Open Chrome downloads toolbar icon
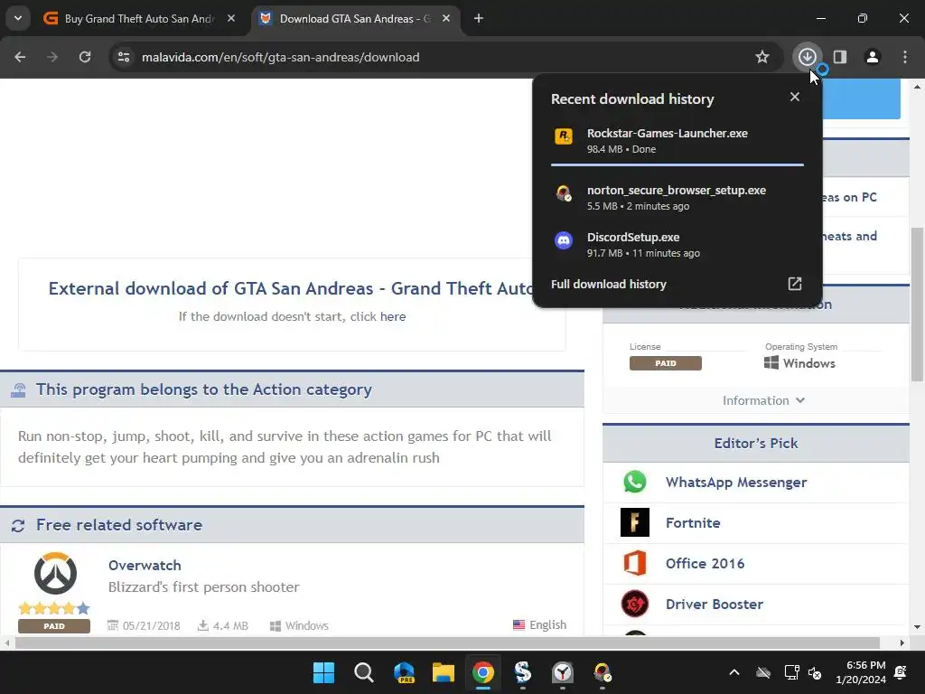Image resolution: width=925 pixels, height=694 pixels. [x=807, y=57]
